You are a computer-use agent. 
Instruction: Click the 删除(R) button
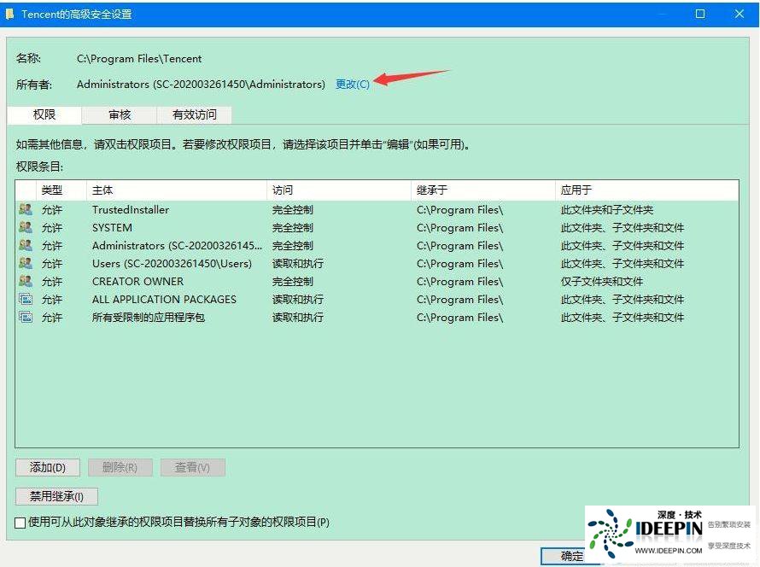[x=120, y=468]
